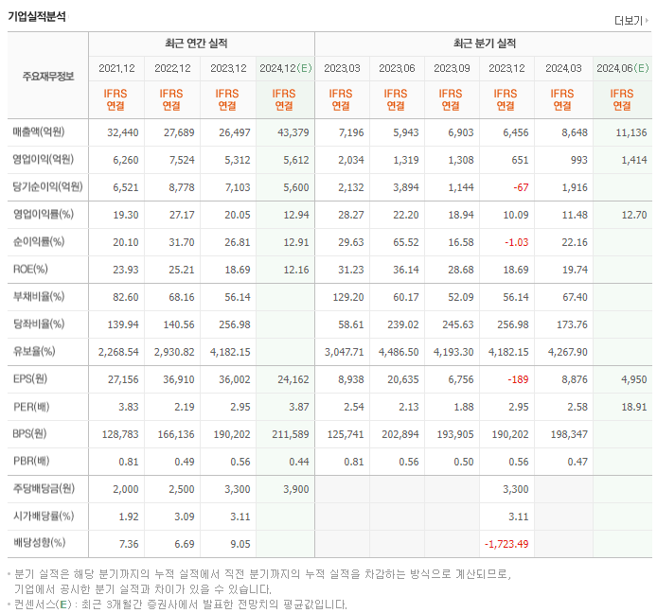Select the 주당배당금(원) row label
This screenshot has width=657, height=613.
click(x=44, y=489)
